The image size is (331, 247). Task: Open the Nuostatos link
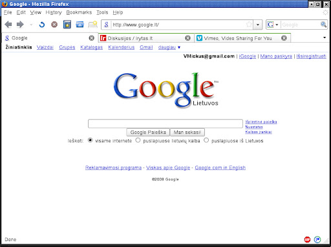point(254,127)
